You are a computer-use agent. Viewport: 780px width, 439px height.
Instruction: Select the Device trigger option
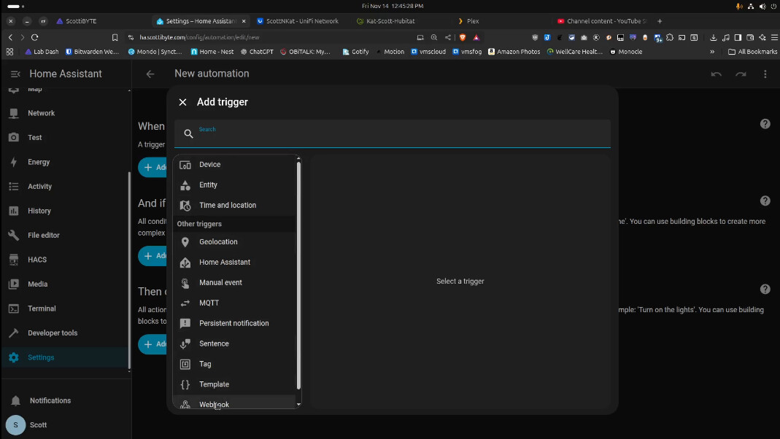[209, 165]
